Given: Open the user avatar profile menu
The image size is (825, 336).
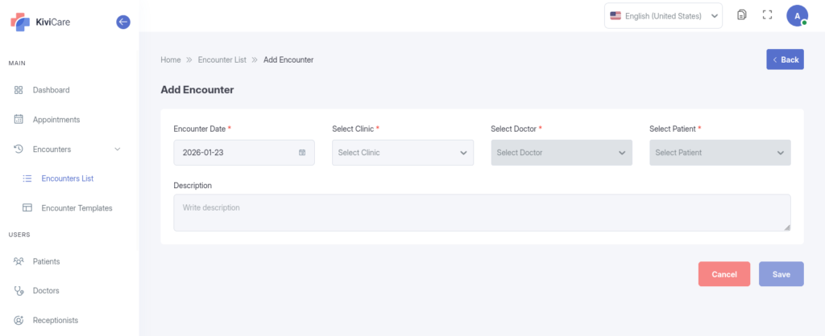Looking at the screenshot, I should click(797, 15).
